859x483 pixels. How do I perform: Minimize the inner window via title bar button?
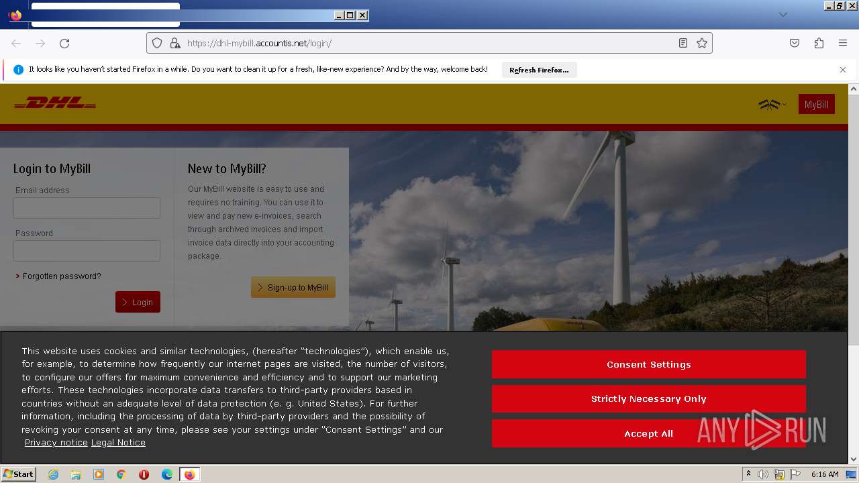pyautogui.click(x=339, y=15)
